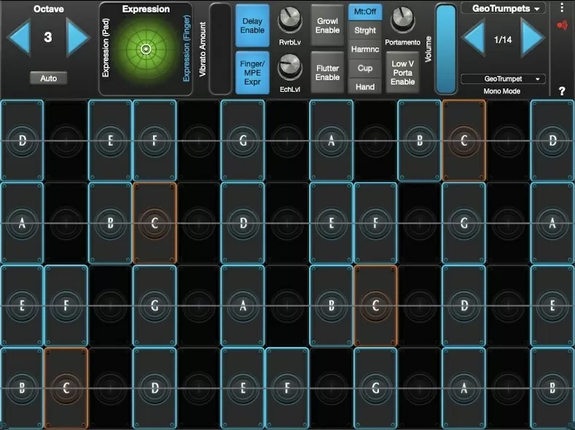The height and width of the screenshot is (430, 575).
Task: Adjust the EchLvl knob
Action: tap(290, 67)
